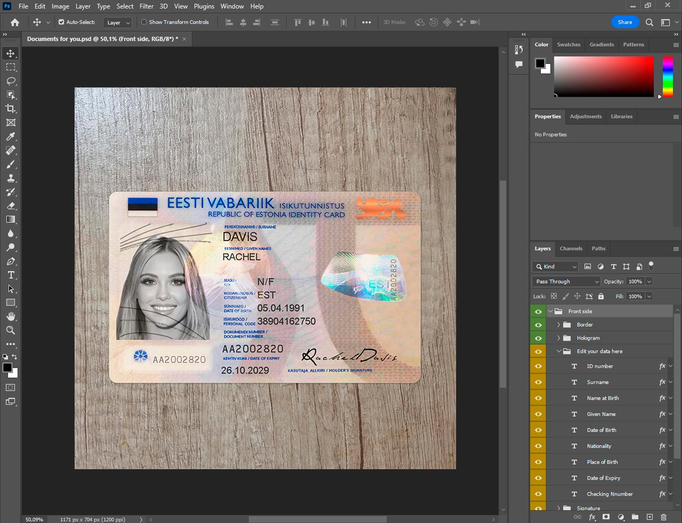Disable the Auto-Select checkbox
The height and width of the screenshot is (523, 682).
pos(61,22)
